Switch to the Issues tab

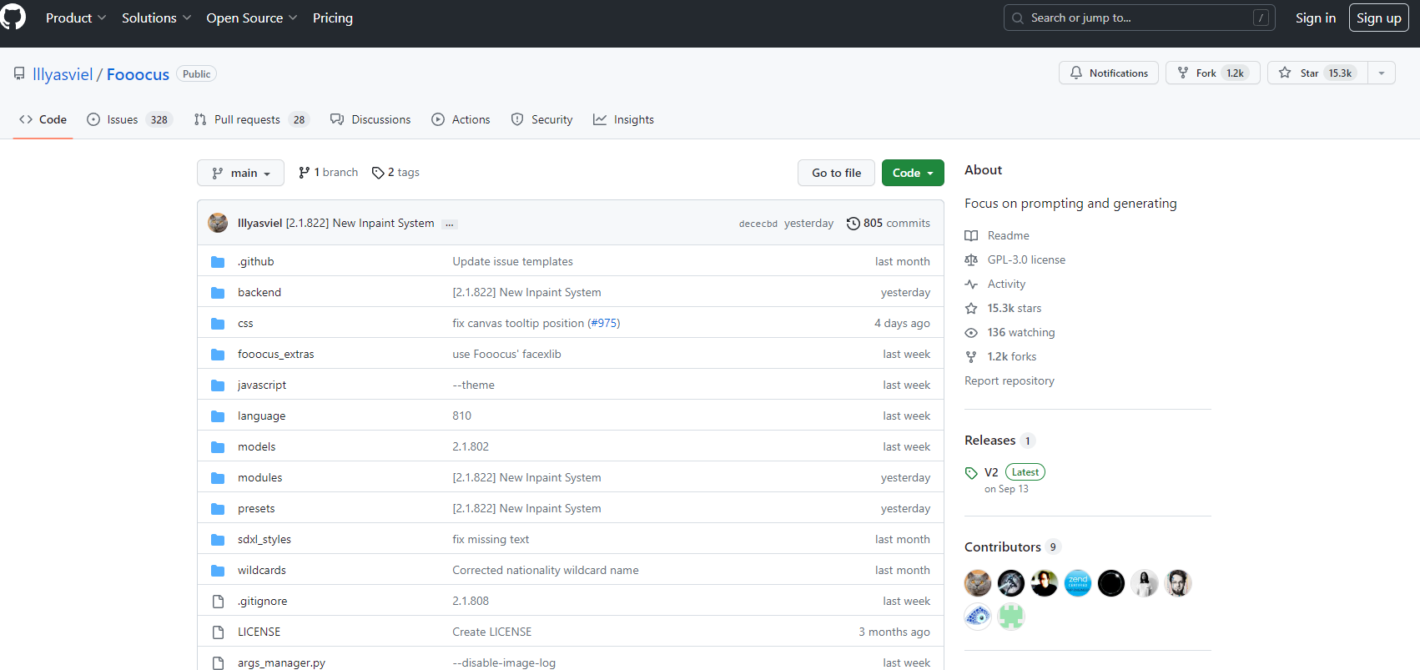tap(128, 119)
